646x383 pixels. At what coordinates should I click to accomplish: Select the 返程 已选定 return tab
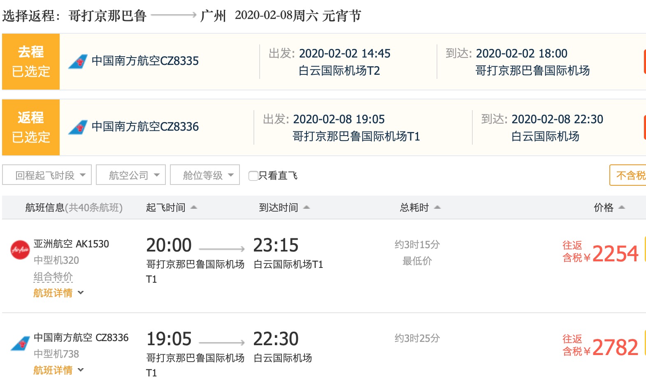[31, 127]
